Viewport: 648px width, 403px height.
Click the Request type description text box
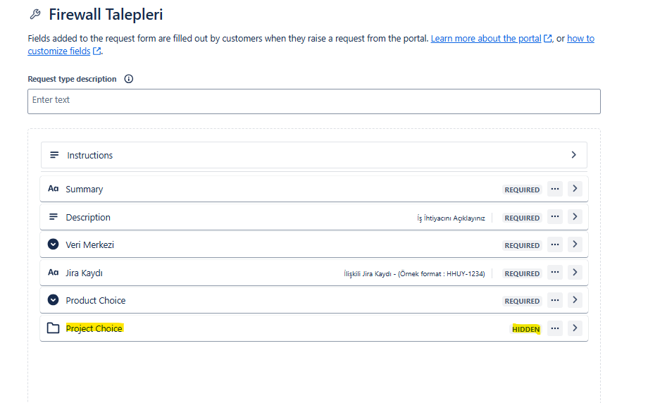point(314,101)
